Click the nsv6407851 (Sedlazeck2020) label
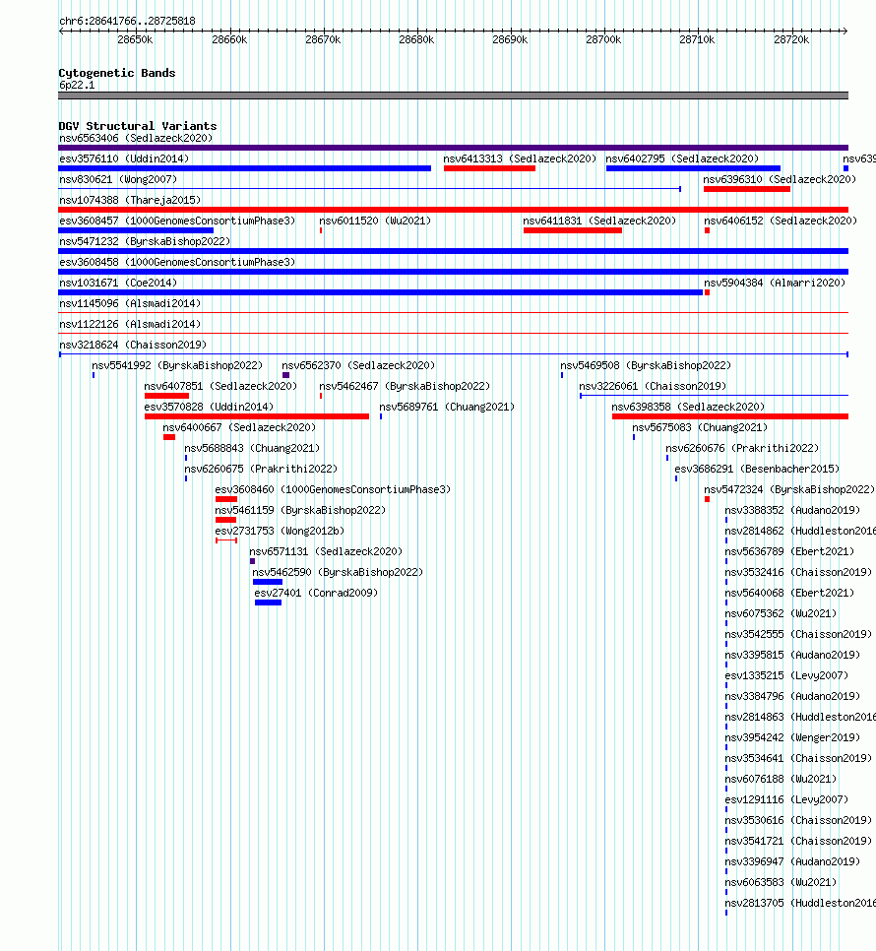 click(x=220, y=386)
